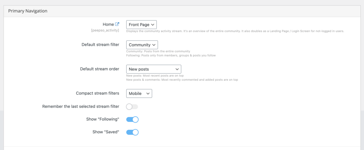
Task: Click the community activity stream description text
Action: [x=235, y=31]
